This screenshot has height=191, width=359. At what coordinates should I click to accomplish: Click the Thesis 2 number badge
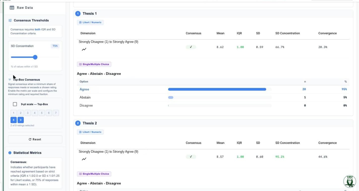tap(78, 123)
